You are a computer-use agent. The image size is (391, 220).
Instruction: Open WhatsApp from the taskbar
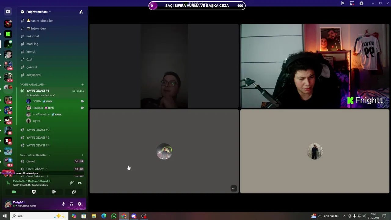pos(114,216)
